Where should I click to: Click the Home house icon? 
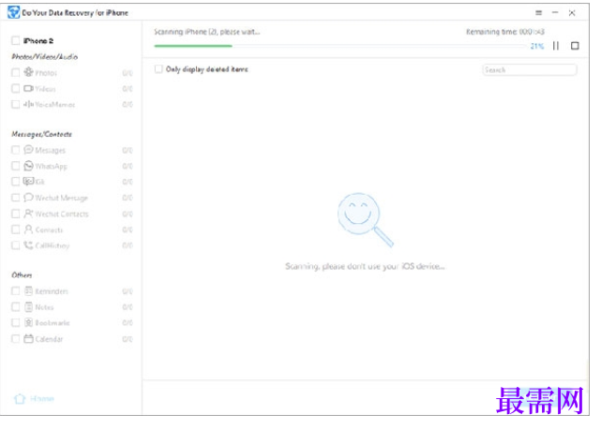[x=20, y=398]
